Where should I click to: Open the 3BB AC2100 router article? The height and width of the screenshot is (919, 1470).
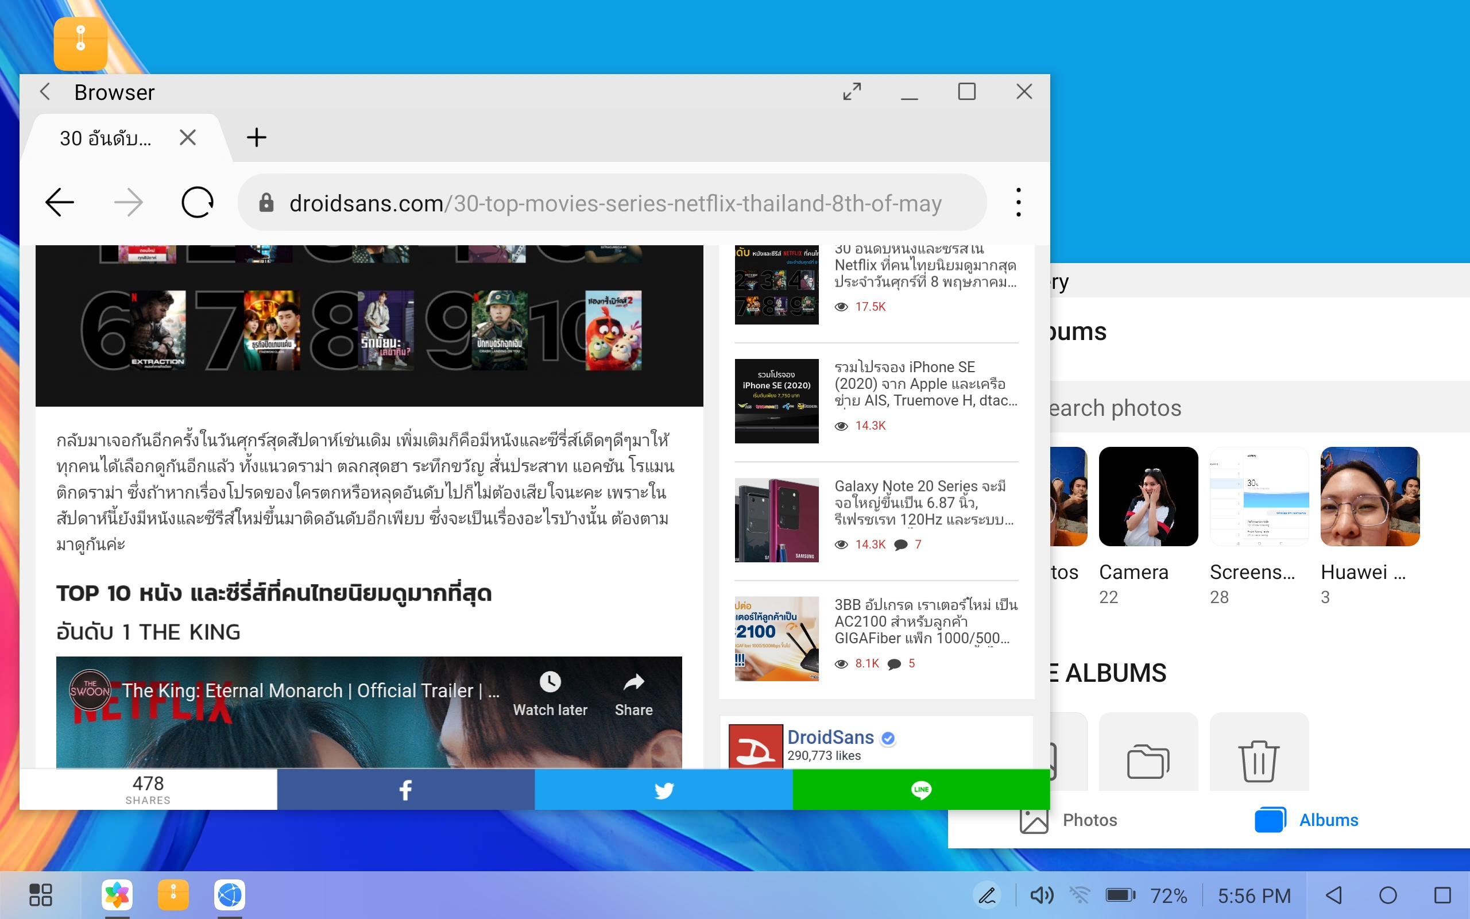pyautogui.click(x=926, y=621)
